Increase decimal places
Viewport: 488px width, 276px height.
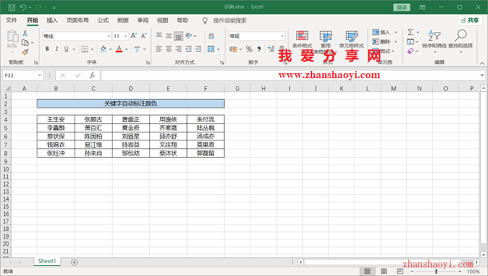pyautogui.click(x=271, y=49)
